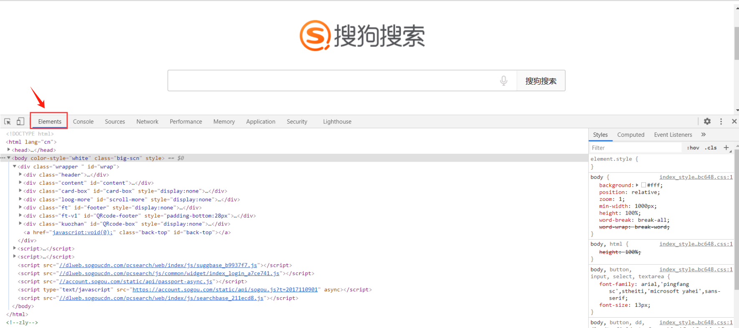Click the 搜狗搜索 search button
Screen dimensions: 739x328
[541, 81]
